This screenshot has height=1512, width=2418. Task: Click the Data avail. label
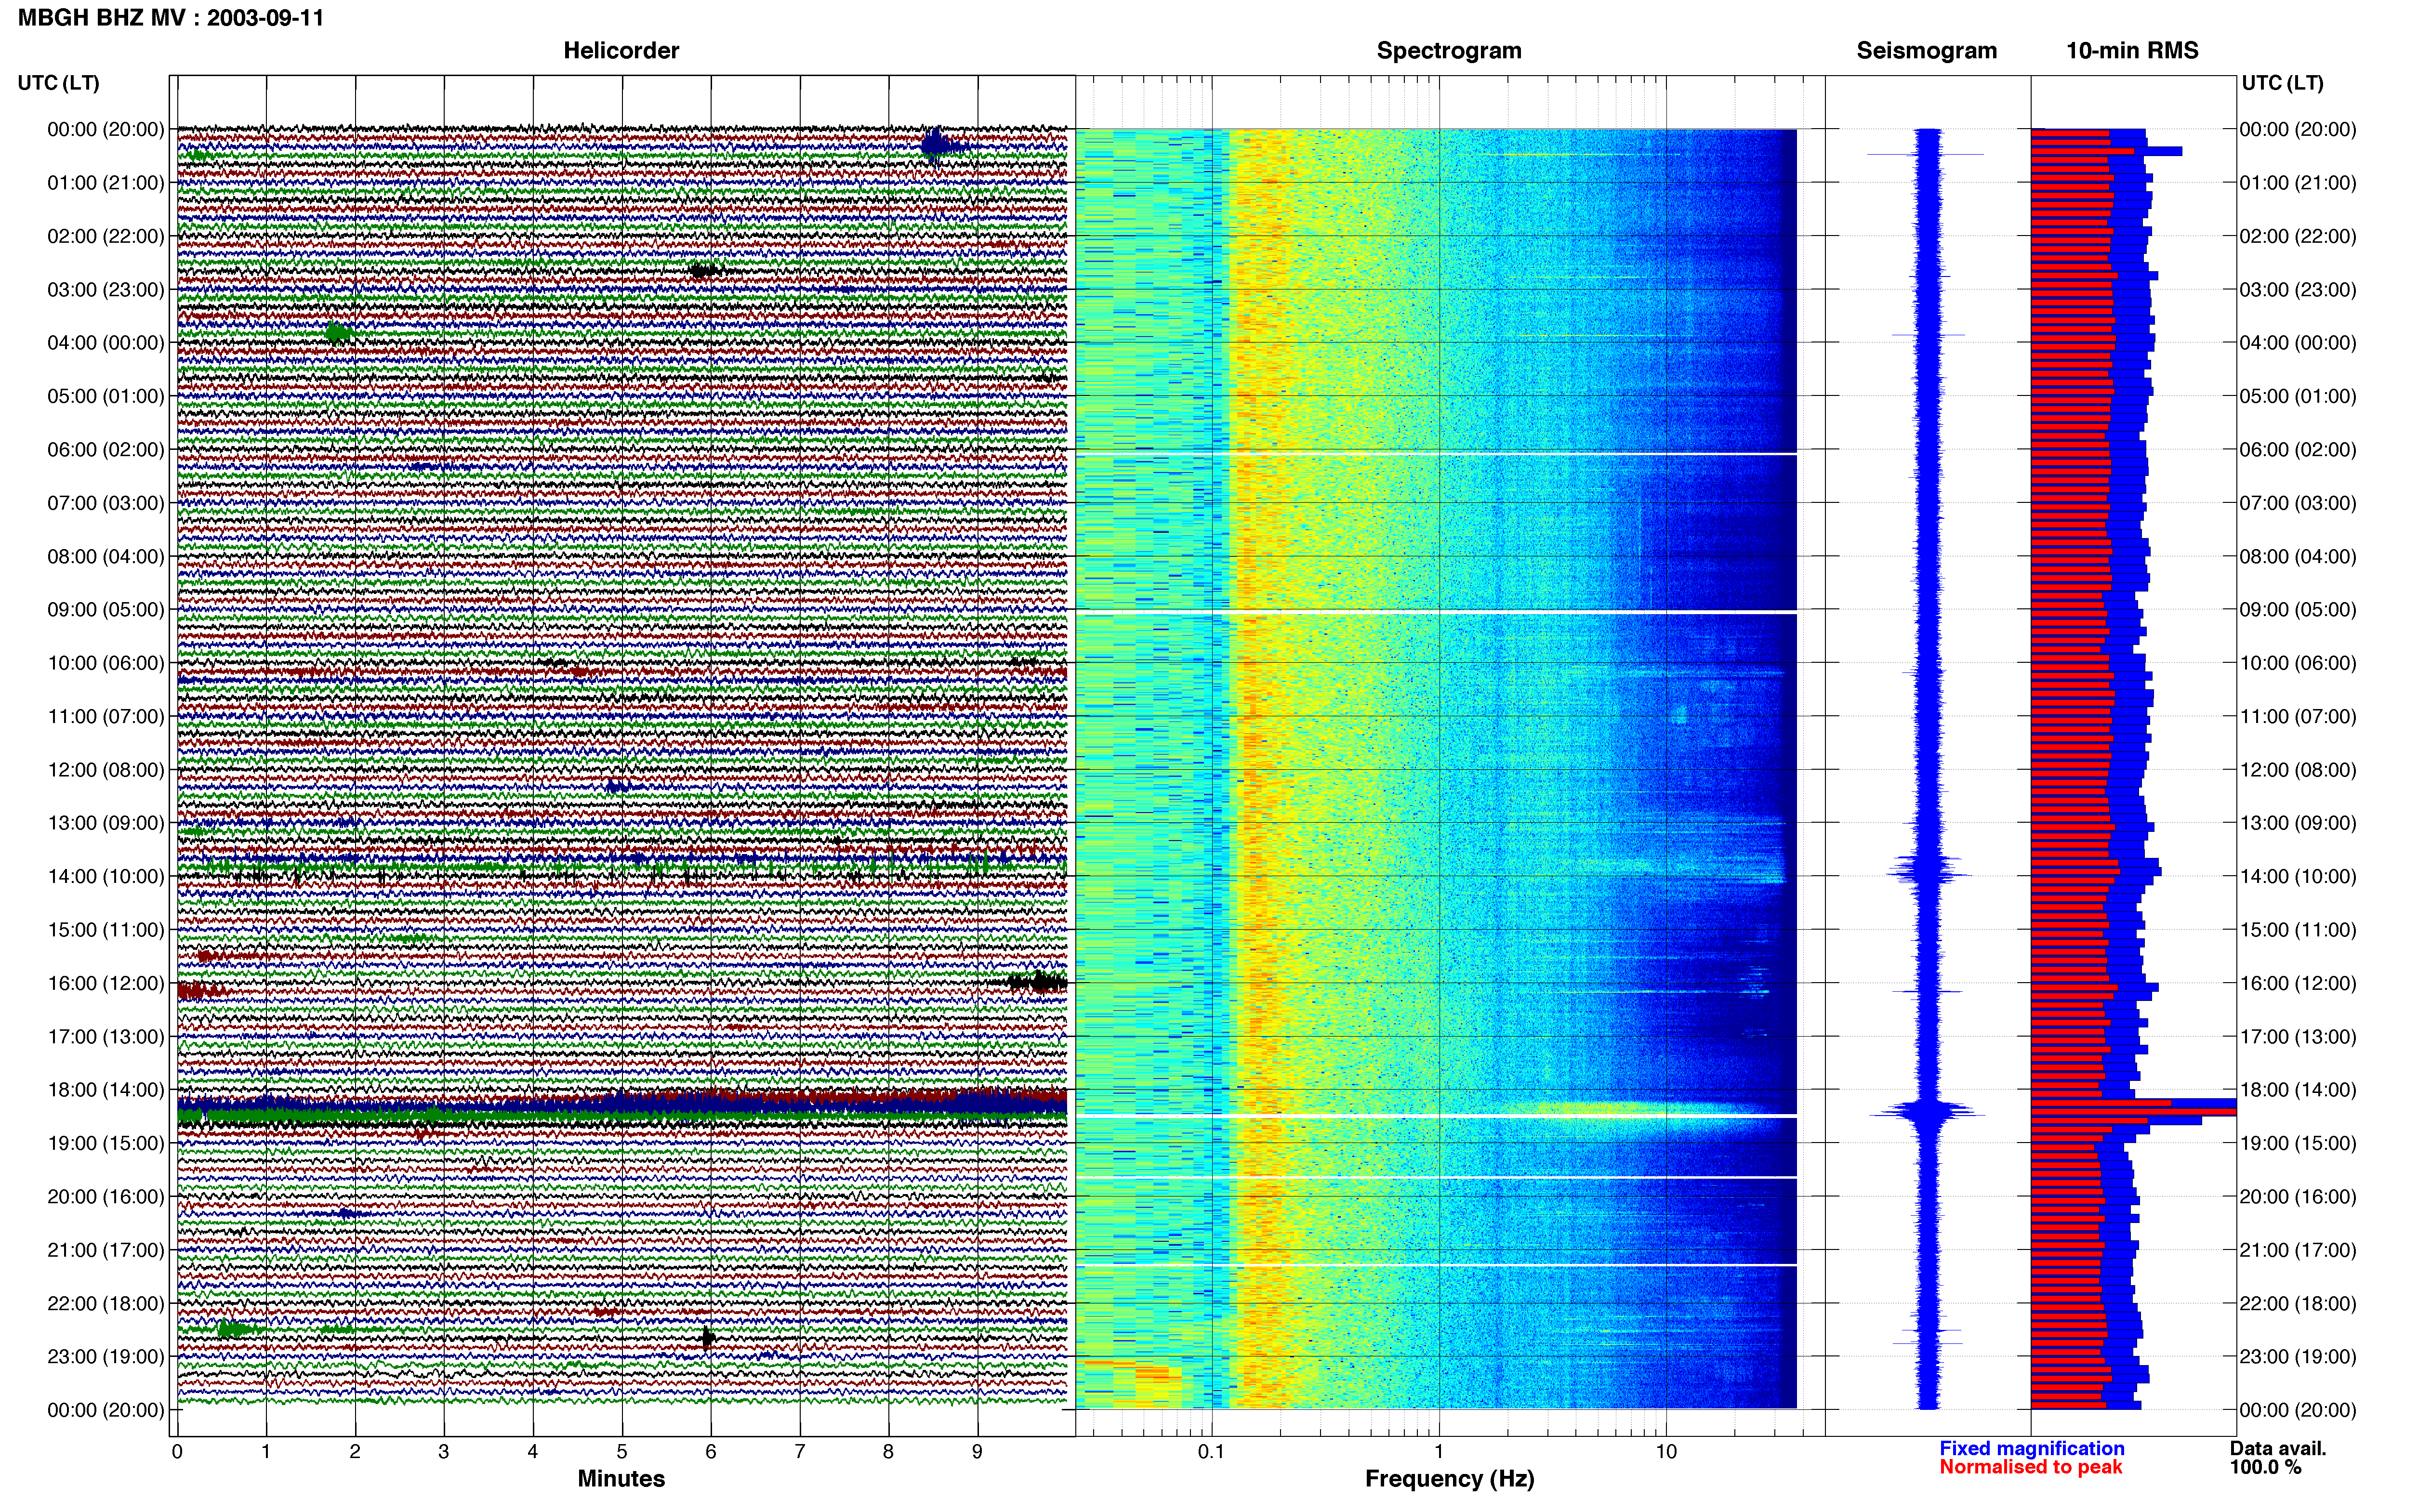(x=2278, y=1448)
